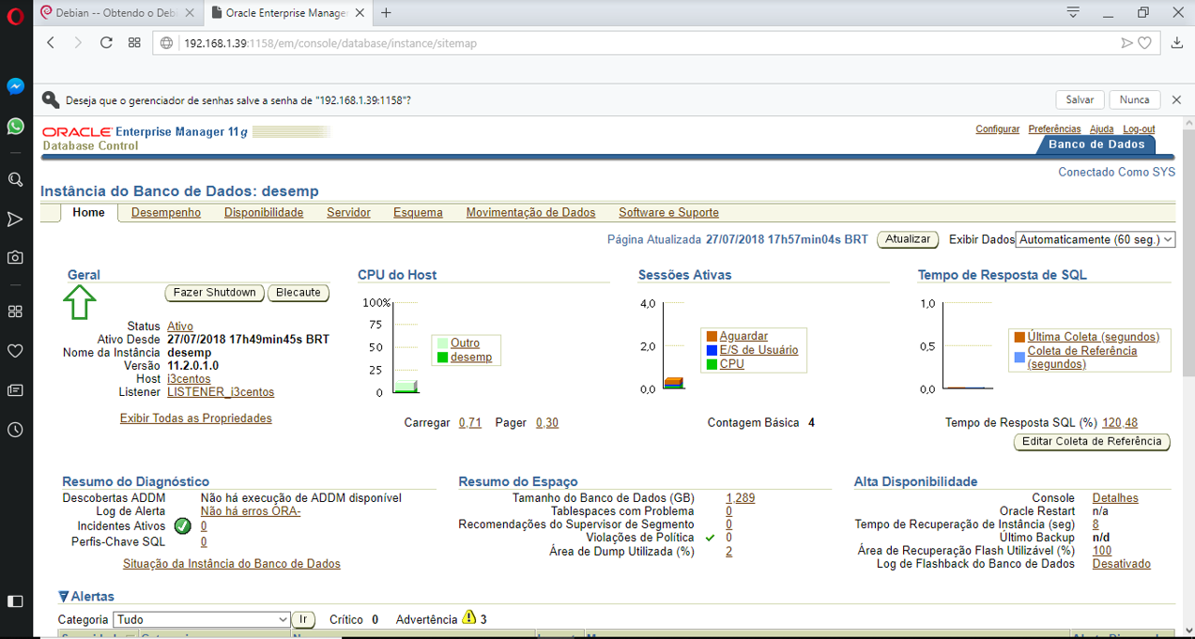Image resolution: width=1195 pixels, height=639 pixels.
Task: Open the tab menu icon in title bar
Action: click(x=1074, y=13)
